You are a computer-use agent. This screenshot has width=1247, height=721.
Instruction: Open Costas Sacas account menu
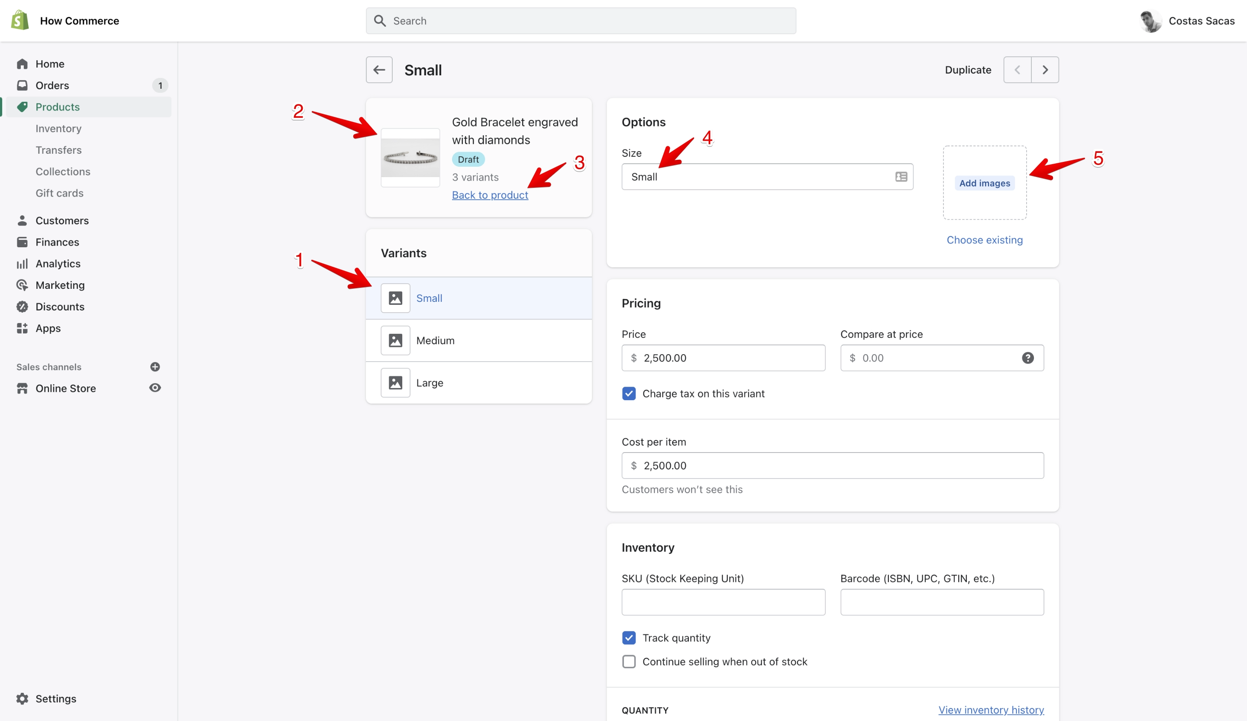[x=1187, y=21]
